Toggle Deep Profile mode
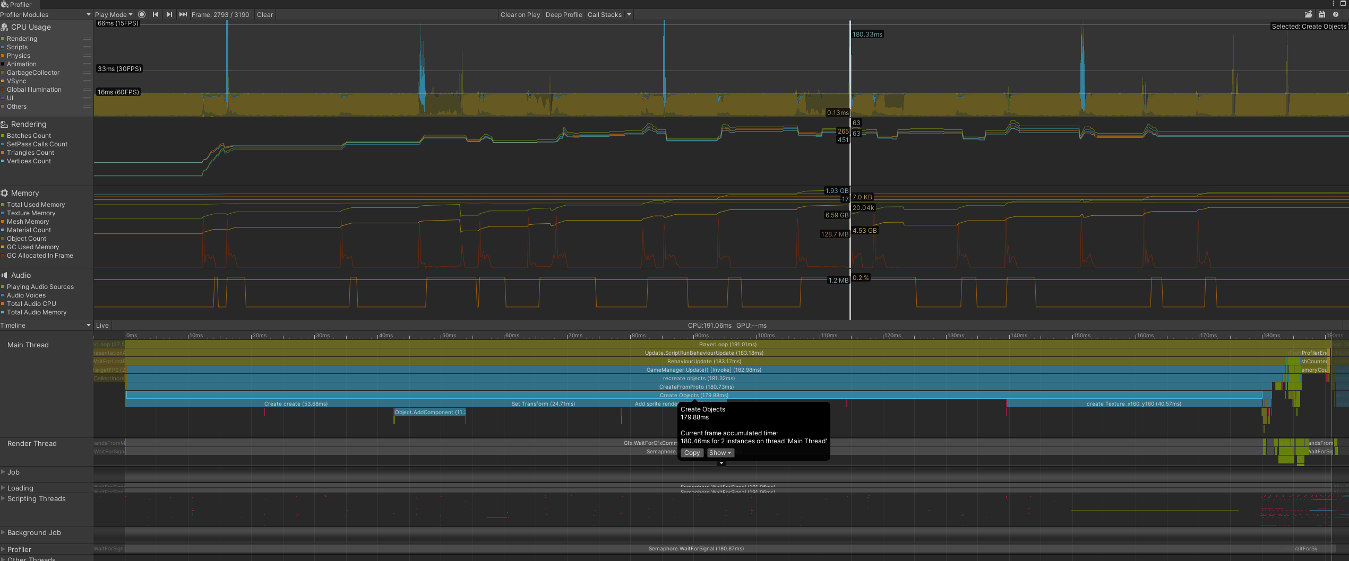 (x=563, y=14)
